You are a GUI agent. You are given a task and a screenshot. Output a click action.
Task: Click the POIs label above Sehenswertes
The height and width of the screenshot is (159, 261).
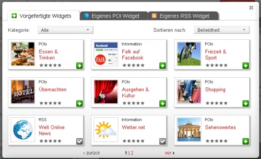point(209,120)
